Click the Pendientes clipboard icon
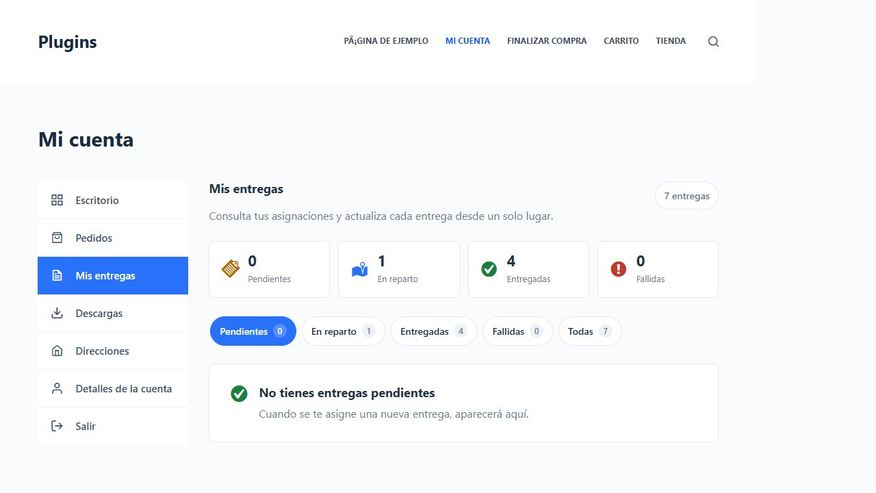The width and height of the screenshot is (876, 493). pyautogui.click(x=231, y=269)
